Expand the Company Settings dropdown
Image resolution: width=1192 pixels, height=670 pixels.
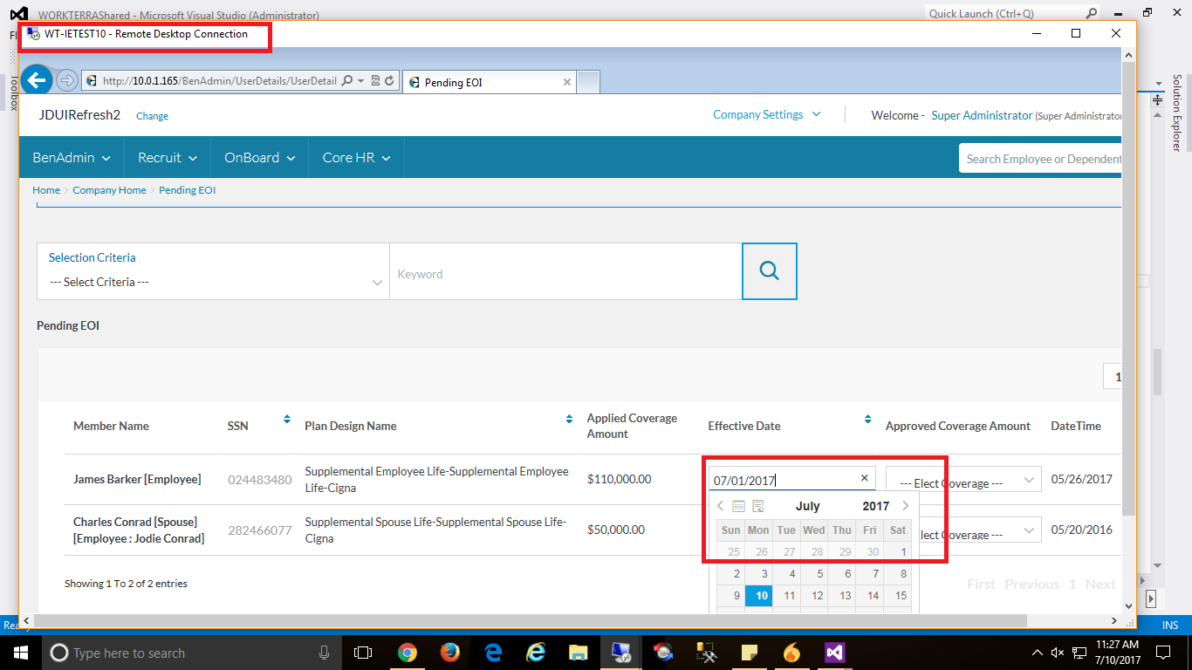pyautogui.click(x=767, y=114)
